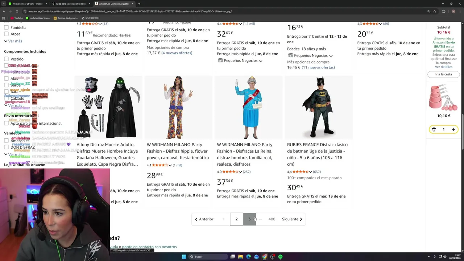Click Ir a la cesta button
This screenshot has width=464, height=261.
(444, 74)
